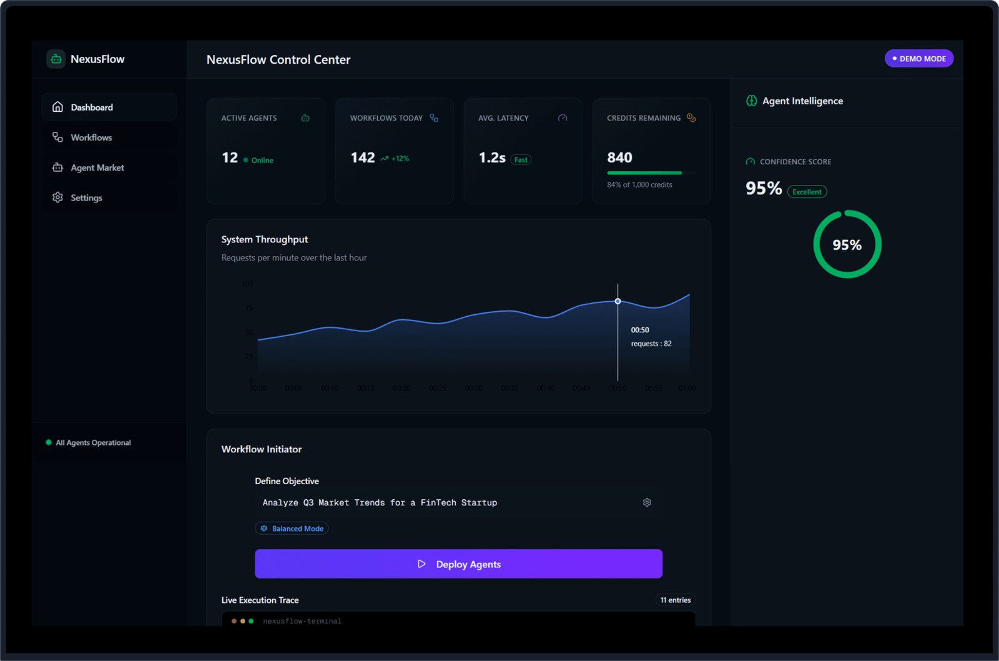
Task: Click the objective input reading Analyze Q3 Market Trends
Action: pos(437,502)
